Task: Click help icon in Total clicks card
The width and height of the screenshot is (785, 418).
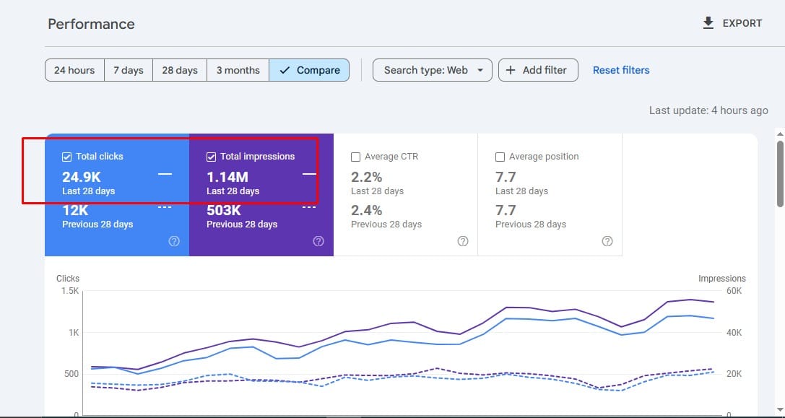Action: [x=174, y=241]
